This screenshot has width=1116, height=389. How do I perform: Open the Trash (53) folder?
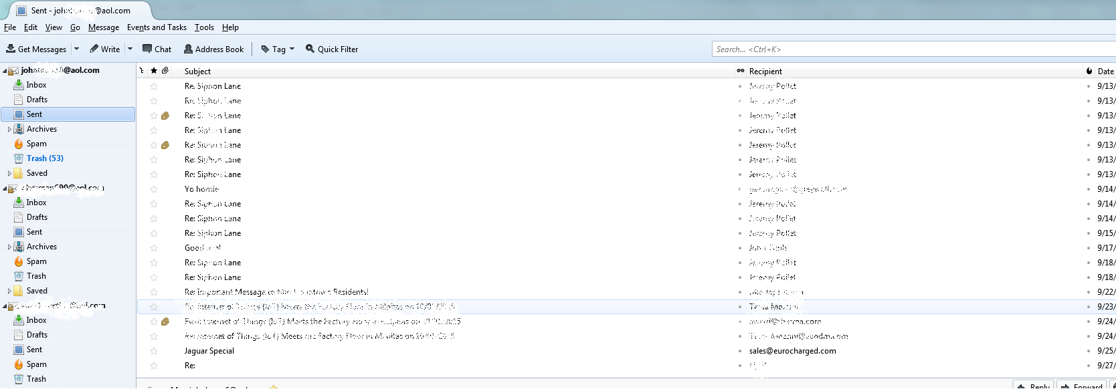click(44, 158)
